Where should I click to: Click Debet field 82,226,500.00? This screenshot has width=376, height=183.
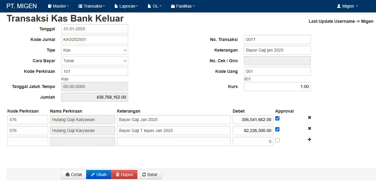click(253, 130)
